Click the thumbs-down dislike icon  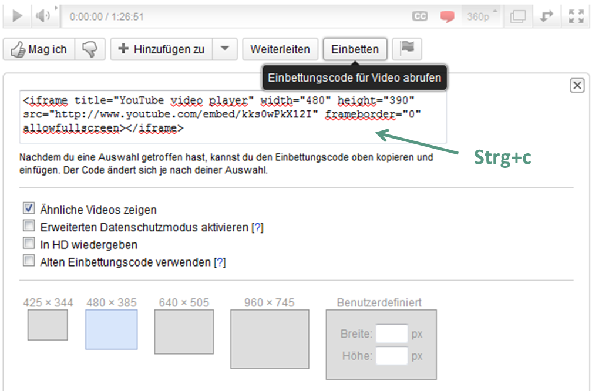(x=90, y=49)
